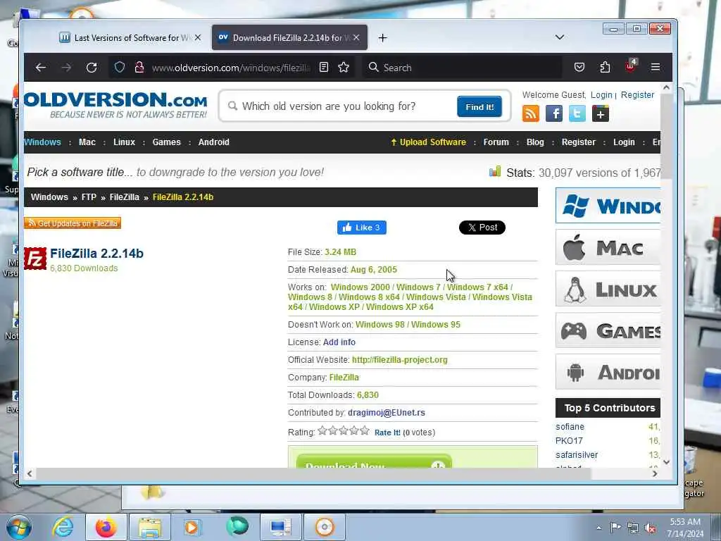This screenshot has height=541, width=721.
Task: Open the Extensions puzzle icon
Action: [x=605, y=68]
